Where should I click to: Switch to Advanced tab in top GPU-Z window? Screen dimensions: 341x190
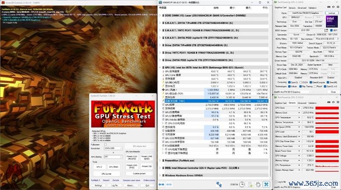click(x=302, y=8)
